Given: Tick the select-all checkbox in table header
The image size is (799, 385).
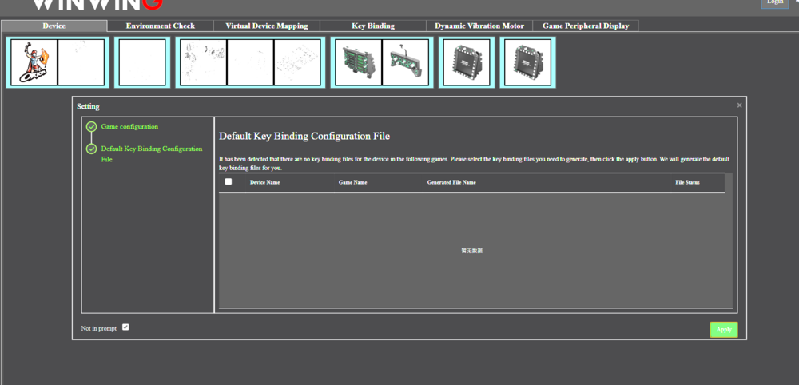Looking at the screenshot, I should pos(229,181).
